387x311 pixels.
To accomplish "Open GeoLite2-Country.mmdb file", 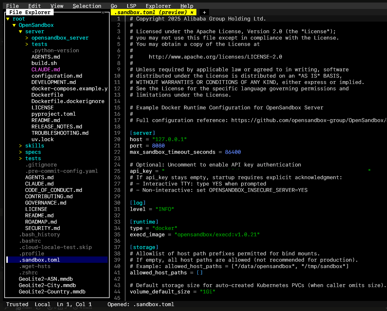I will click(52, 292).
